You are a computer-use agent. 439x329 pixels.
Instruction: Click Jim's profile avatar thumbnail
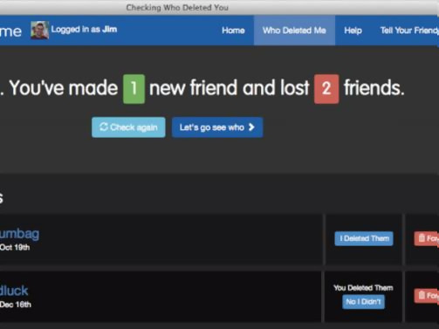[x=39, y=30]
